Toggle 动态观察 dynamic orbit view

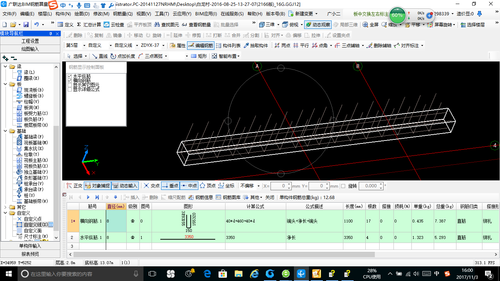tap(318, 25)
